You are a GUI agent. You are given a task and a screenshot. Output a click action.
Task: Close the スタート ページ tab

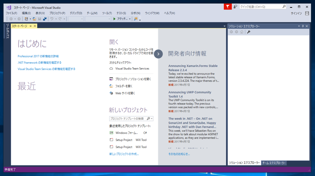(x=35, y=26)
